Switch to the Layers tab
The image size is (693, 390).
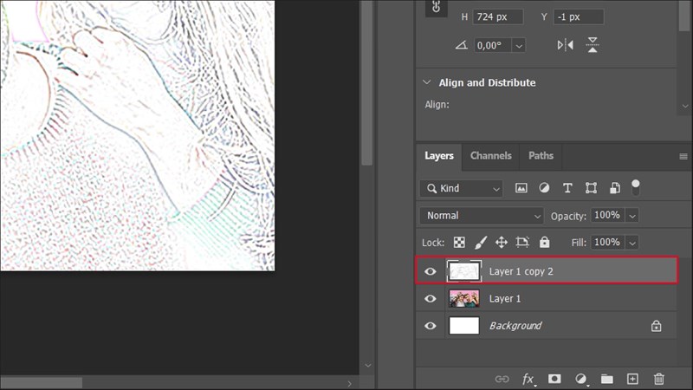coord(439,156)
